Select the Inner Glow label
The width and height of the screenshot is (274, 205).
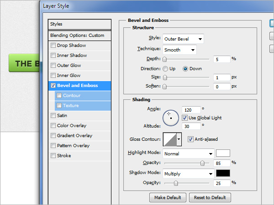click(68, 76)
